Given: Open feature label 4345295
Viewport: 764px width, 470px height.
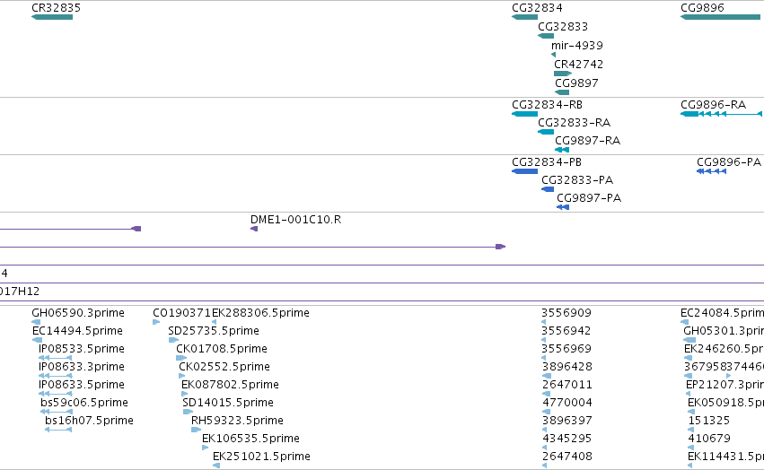Looking at the screenshot, I should click(x=567, y=439).
